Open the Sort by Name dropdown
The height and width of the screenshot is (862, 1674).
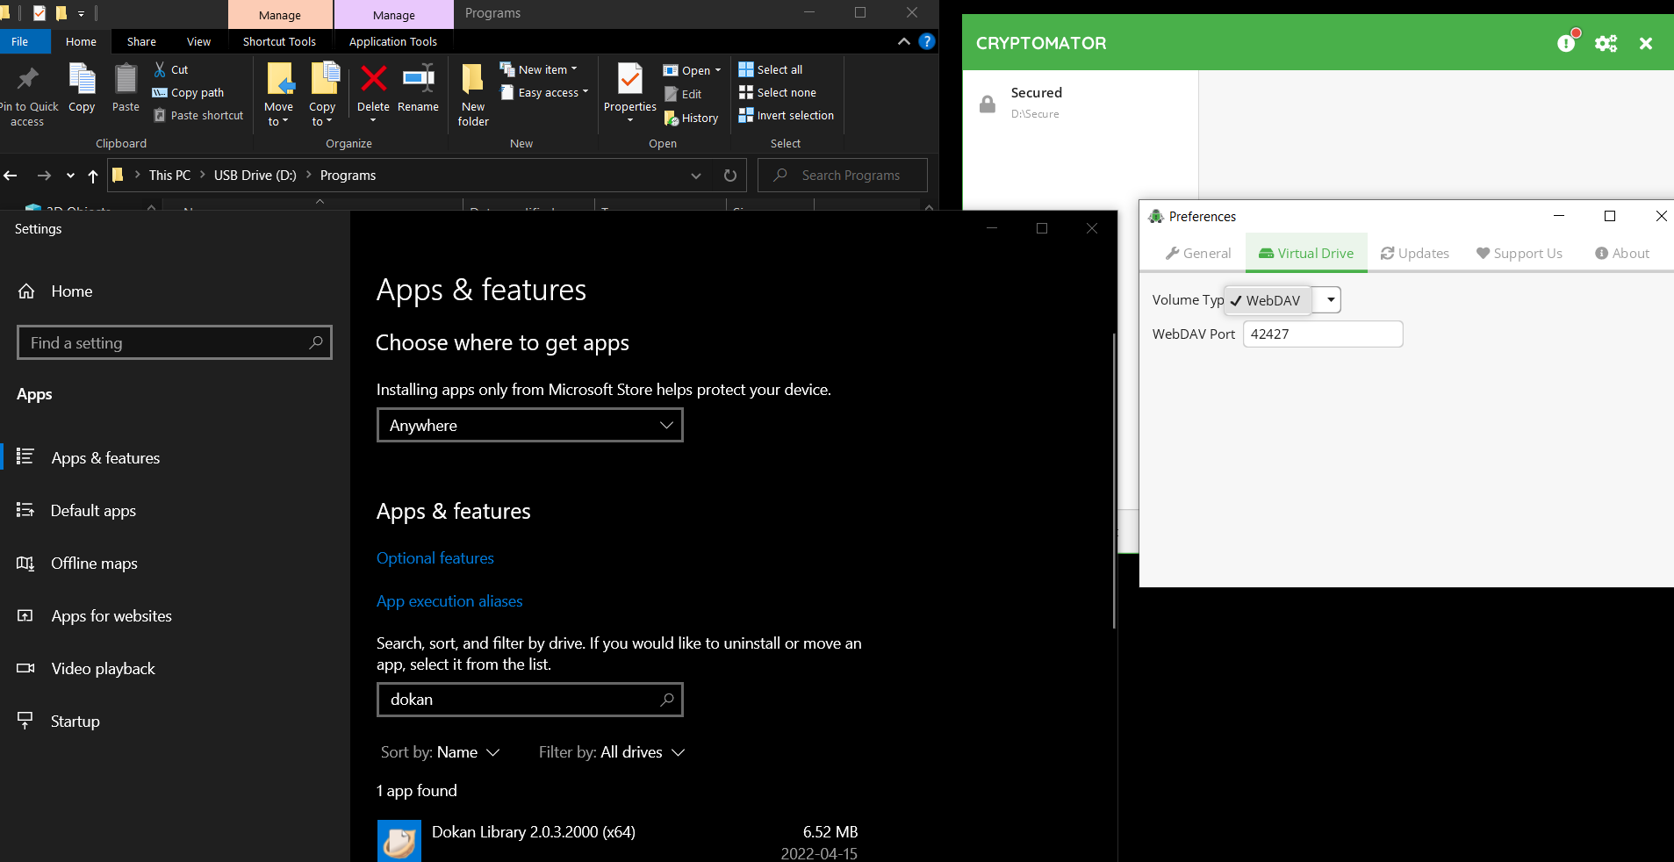point(440,752)
